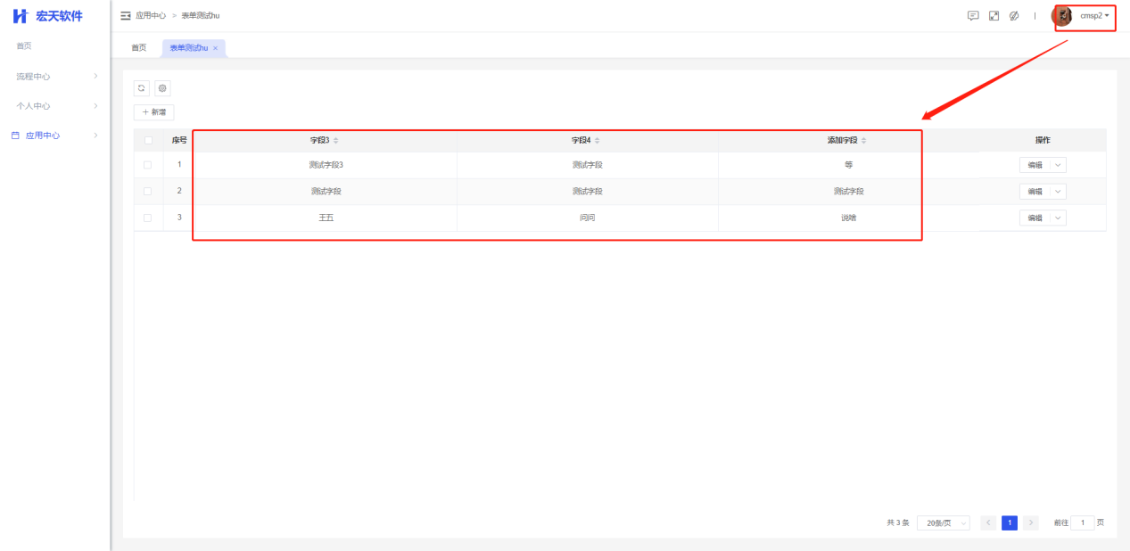Viewport: 1130px width, 551px height.
Task: Click the cmsp2 user avatar picture
Action: click(1062, 16)
